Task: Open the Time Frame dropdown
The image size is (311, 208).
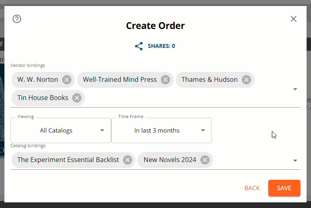Action: coord(162,130)
